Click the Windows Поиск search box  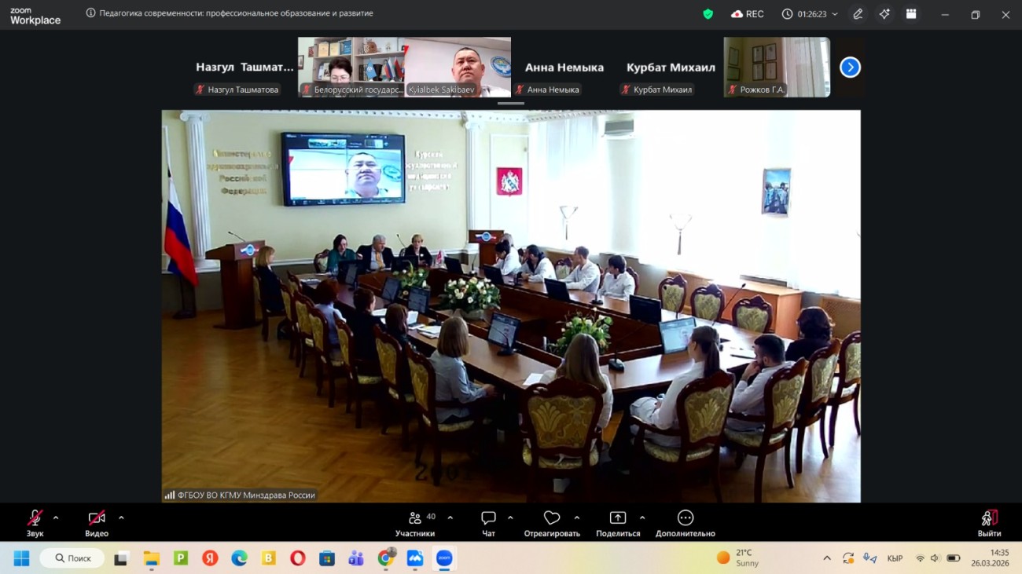[72, 558]
